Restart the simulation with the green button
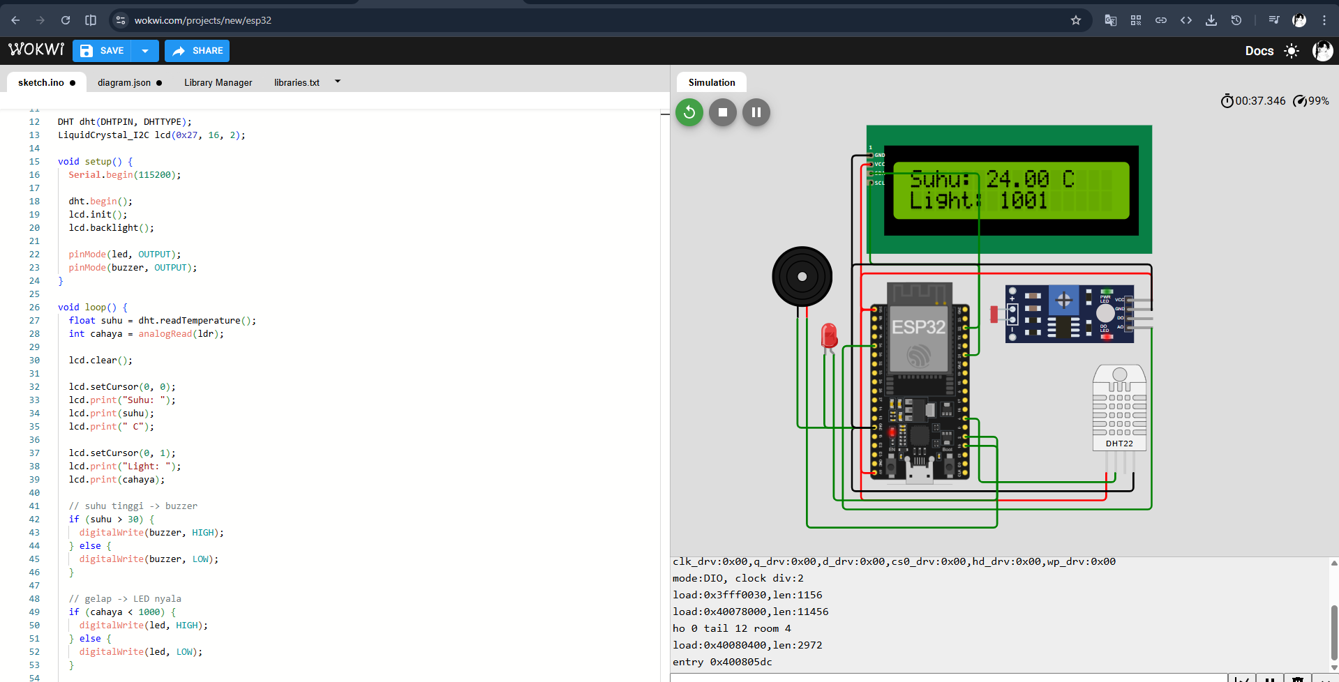This screenshot has height=682, width=1339. (689, 112)
